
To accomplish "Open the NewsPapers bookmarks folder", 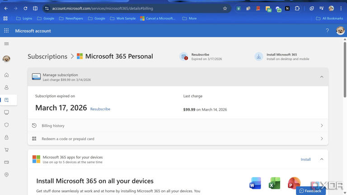I will click(x=71, y=19).
